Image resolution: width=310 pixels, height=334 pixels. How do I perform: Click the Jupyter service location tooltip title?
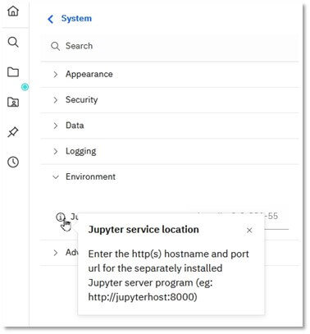click(x=144, y=230)
